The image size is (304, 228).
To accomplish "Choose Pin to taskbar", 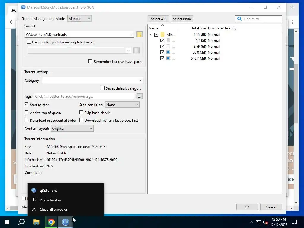I will [66, 200].
